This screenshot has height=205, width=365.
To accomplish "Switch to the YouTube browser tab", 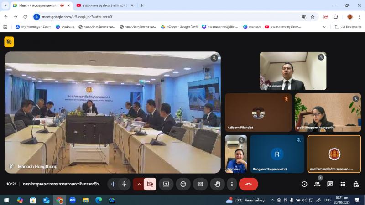I will [x=104, y=5].
